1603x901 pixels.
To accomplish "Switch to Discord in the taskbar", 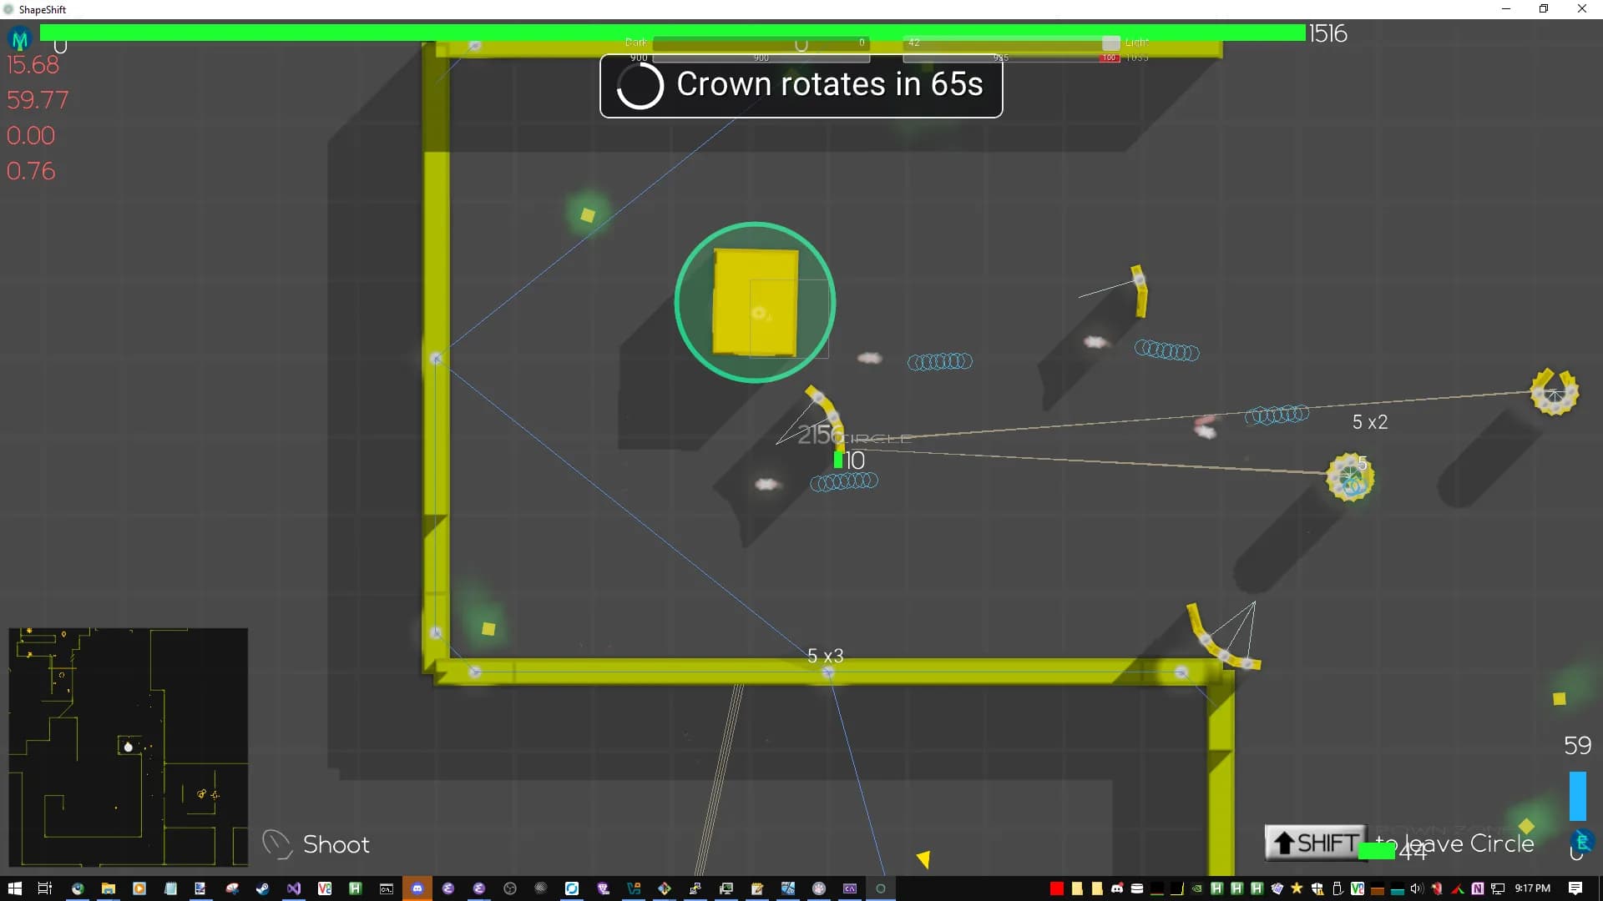I will pyautogui.click(x=417, y=888).
